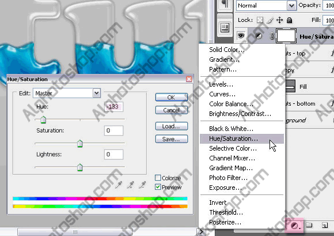Viewport: 334px width, 236px height.
Task: Click the Load button
Action: click(x=172, y=126)
